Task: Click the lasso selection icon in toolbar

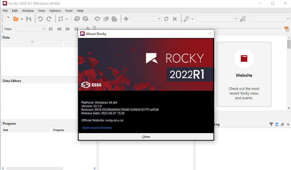Action: point(97,19)
